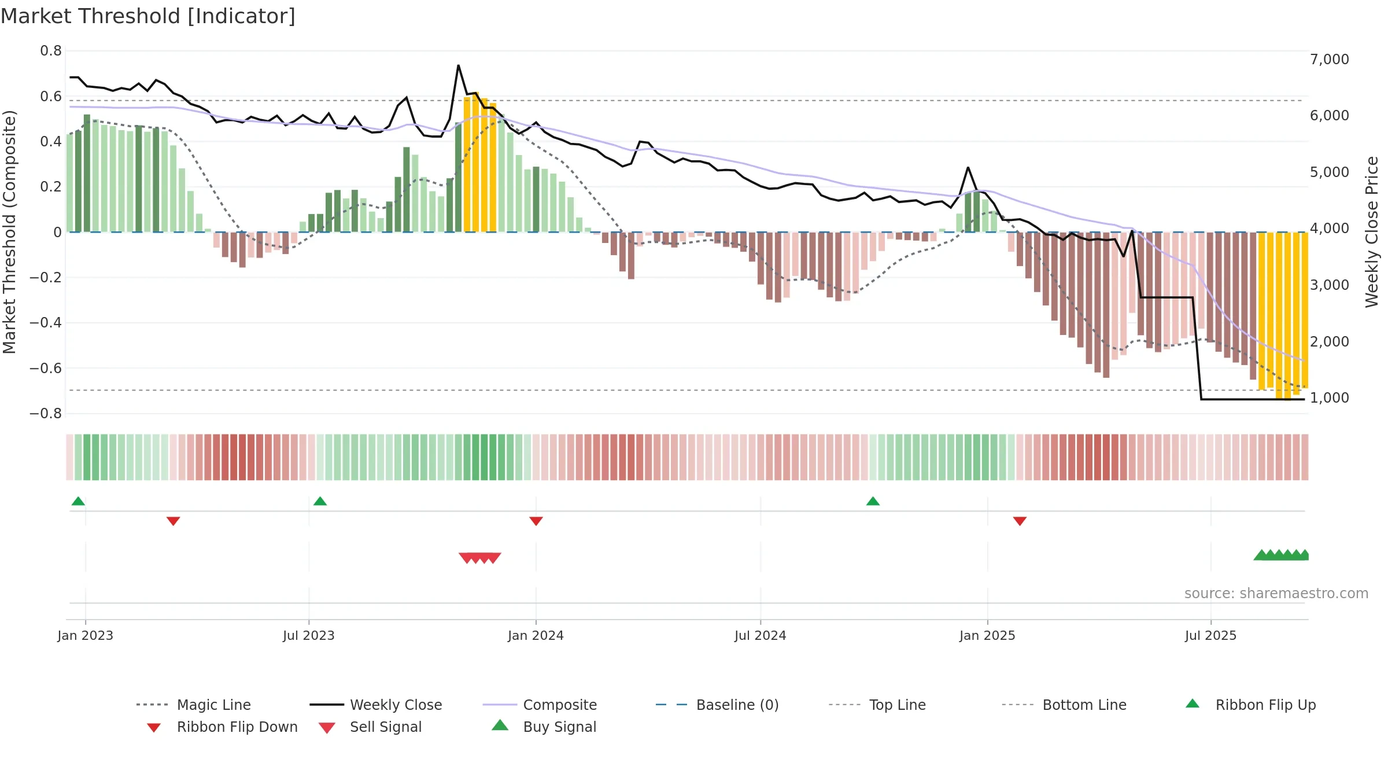Click the 0.8 left axis tick label
This screenshot has width=1388, height=781.
click(x=51, y=51)
